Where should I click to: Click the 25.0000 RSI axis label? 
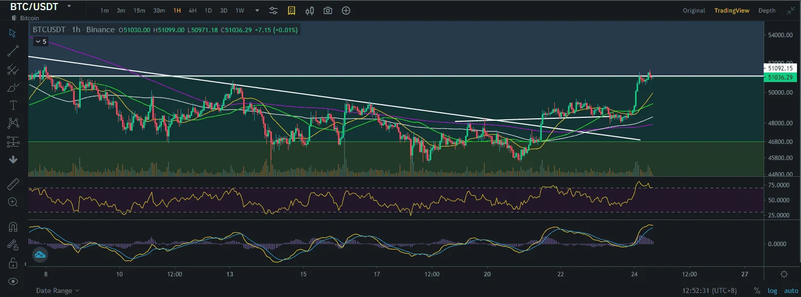click(779, 215)
